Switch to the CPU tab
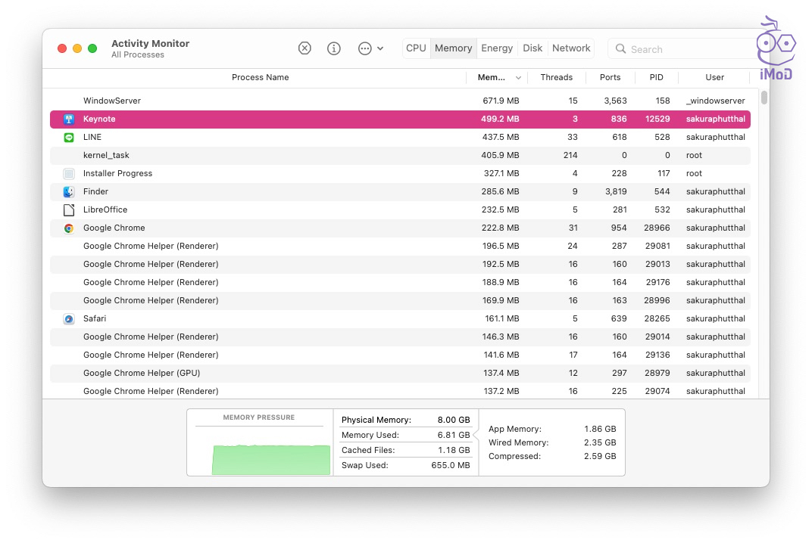Viewport: 812px width, 543px height. tap(416, 48)
